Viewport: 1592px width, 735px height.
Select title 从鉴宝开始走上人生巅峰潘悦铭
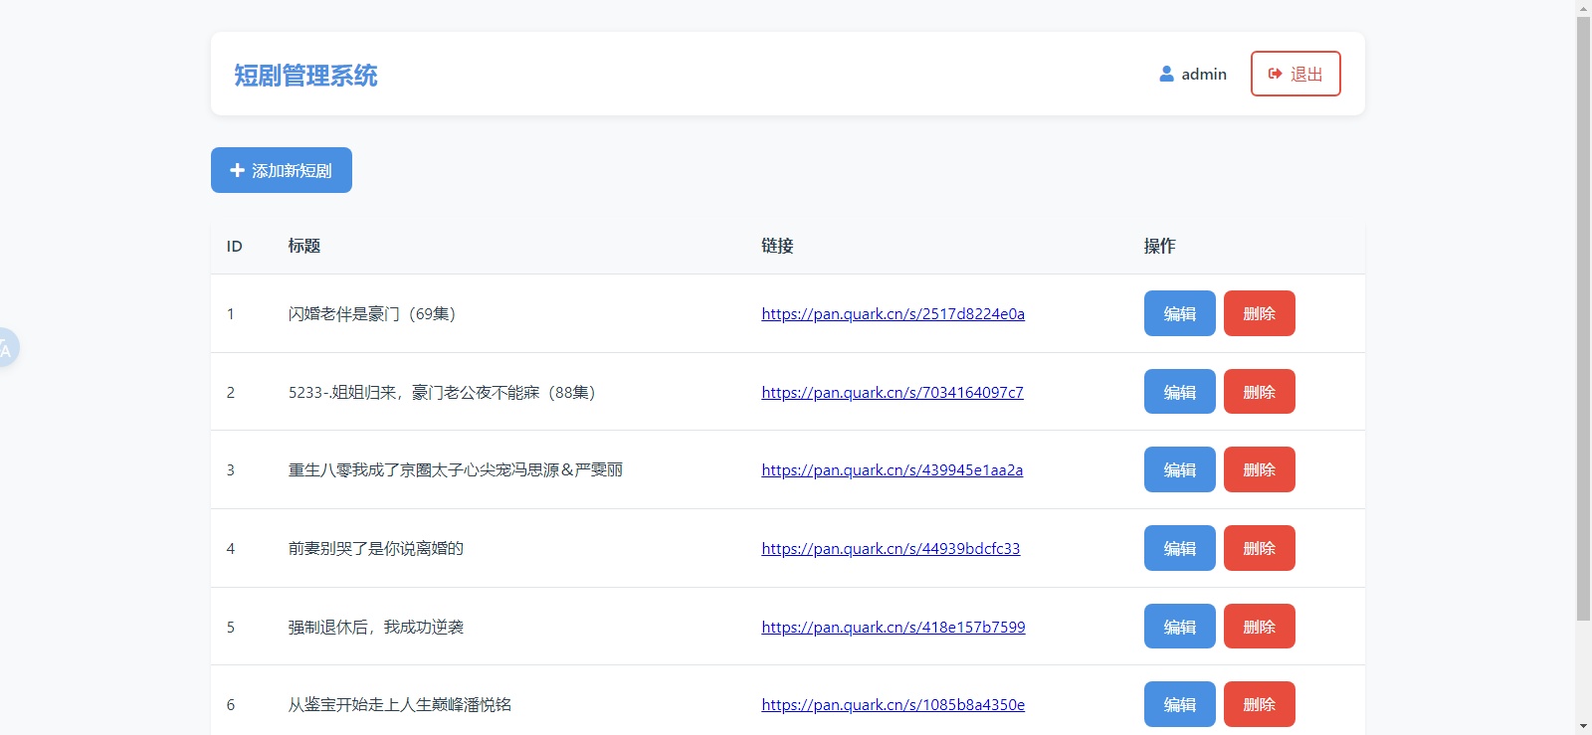400,705
